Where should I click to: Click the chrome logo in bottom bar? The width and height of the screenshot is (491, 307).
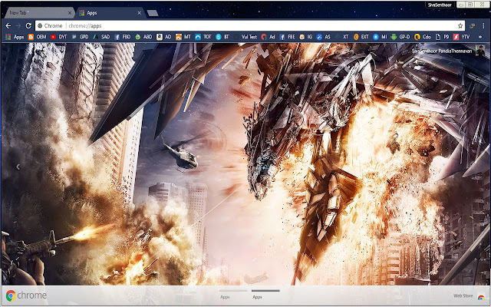(26, 295)
